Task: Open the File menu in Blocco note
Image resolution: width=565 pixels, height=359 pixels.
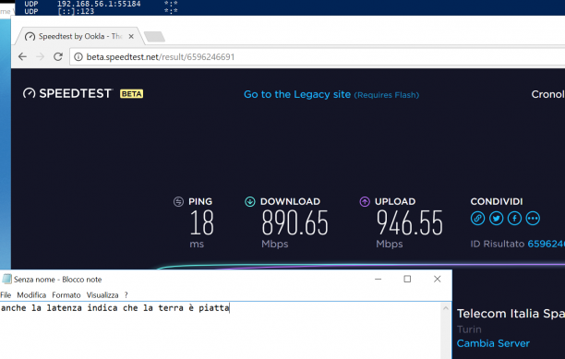Action: tap(6, 295)
